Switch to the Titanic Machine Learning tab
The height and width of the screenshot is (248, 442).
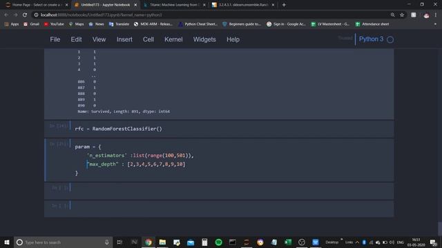(174, 5)
